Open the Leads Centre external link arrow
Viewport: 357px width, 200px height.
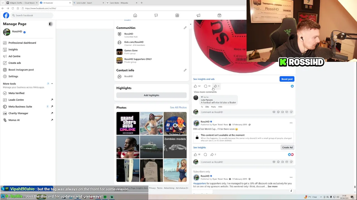point(52,100)
